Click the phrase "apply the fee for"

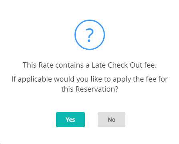pyautogui.click(x=140, y=79)
